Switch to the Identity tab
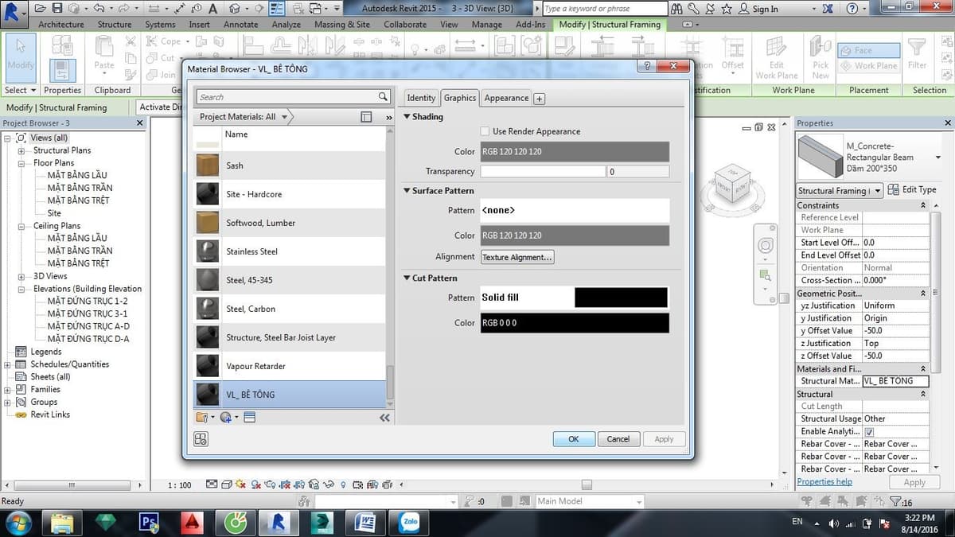 point(421,98)
